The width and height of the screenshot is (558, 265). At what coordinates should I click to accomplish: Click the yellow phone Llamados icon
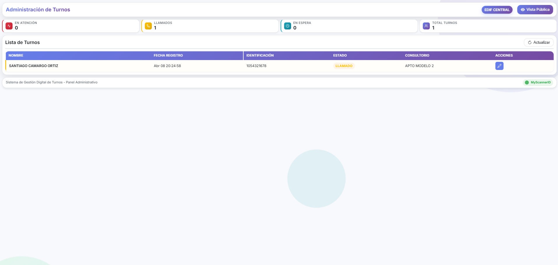[148, 26]
